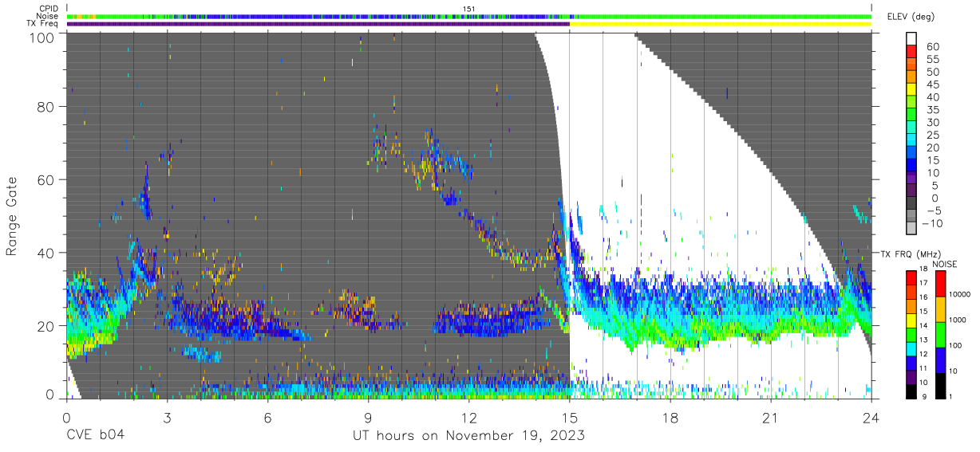This screenshot has width=980, height=452.
Task: Click the purple segment of the TX Freq bar
Action: (318, 24)
